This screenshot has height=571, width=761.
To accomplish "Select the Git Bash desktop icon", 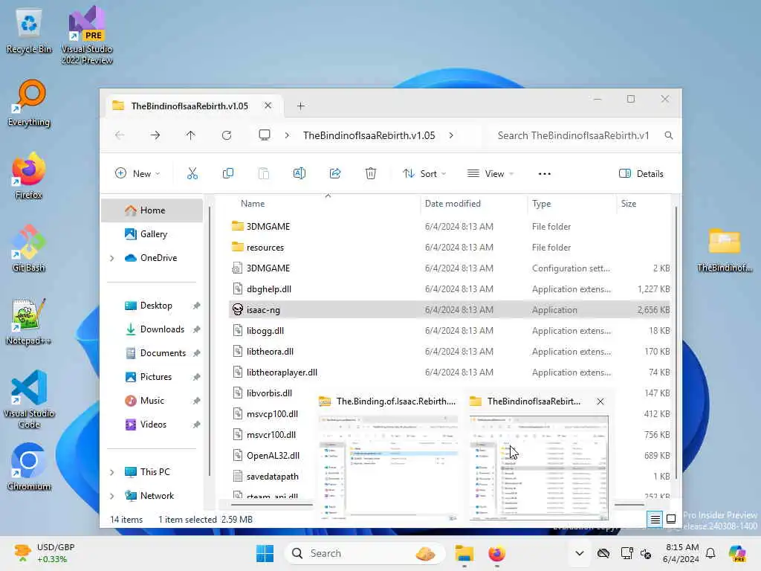I will coord(29,248).
